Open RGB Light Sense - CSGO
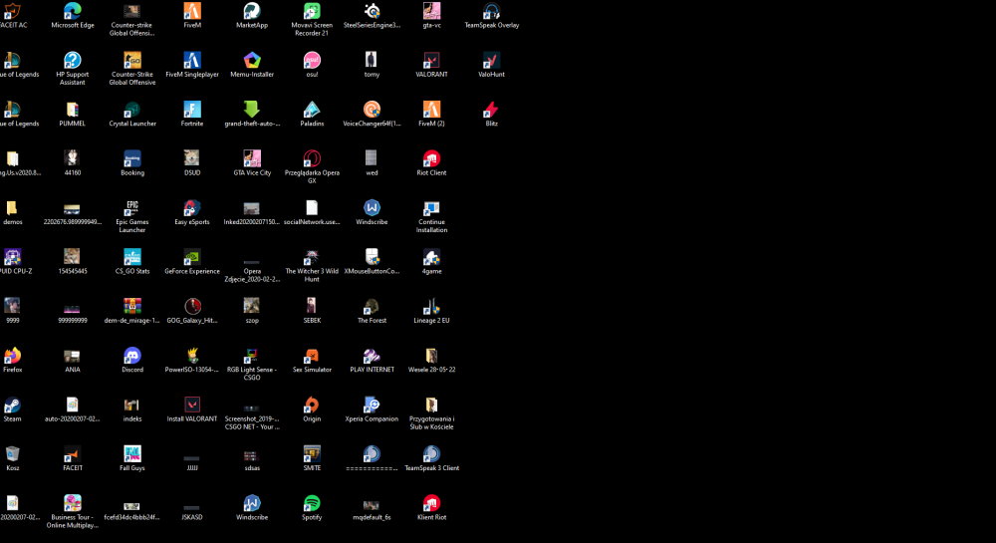This screenshot has height=543, width=996. coord(252,355)
